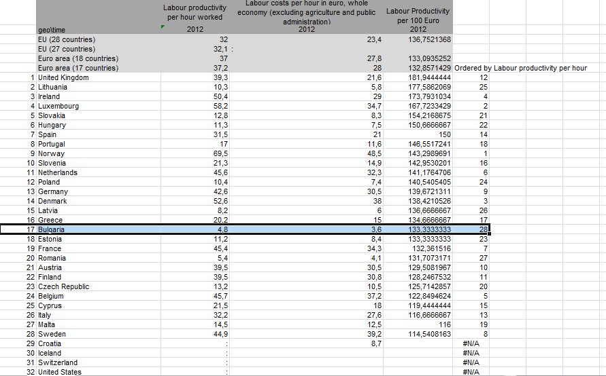Click Norway's productivity value 69,5
606x376 pixels.
(x=220, y=153)
